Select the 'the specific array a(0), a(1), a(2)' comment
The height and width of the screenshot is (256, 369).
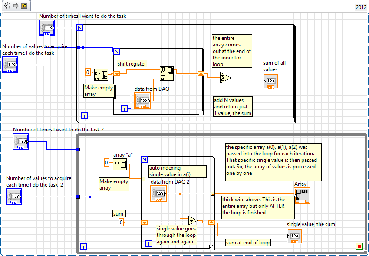(273, 162)
